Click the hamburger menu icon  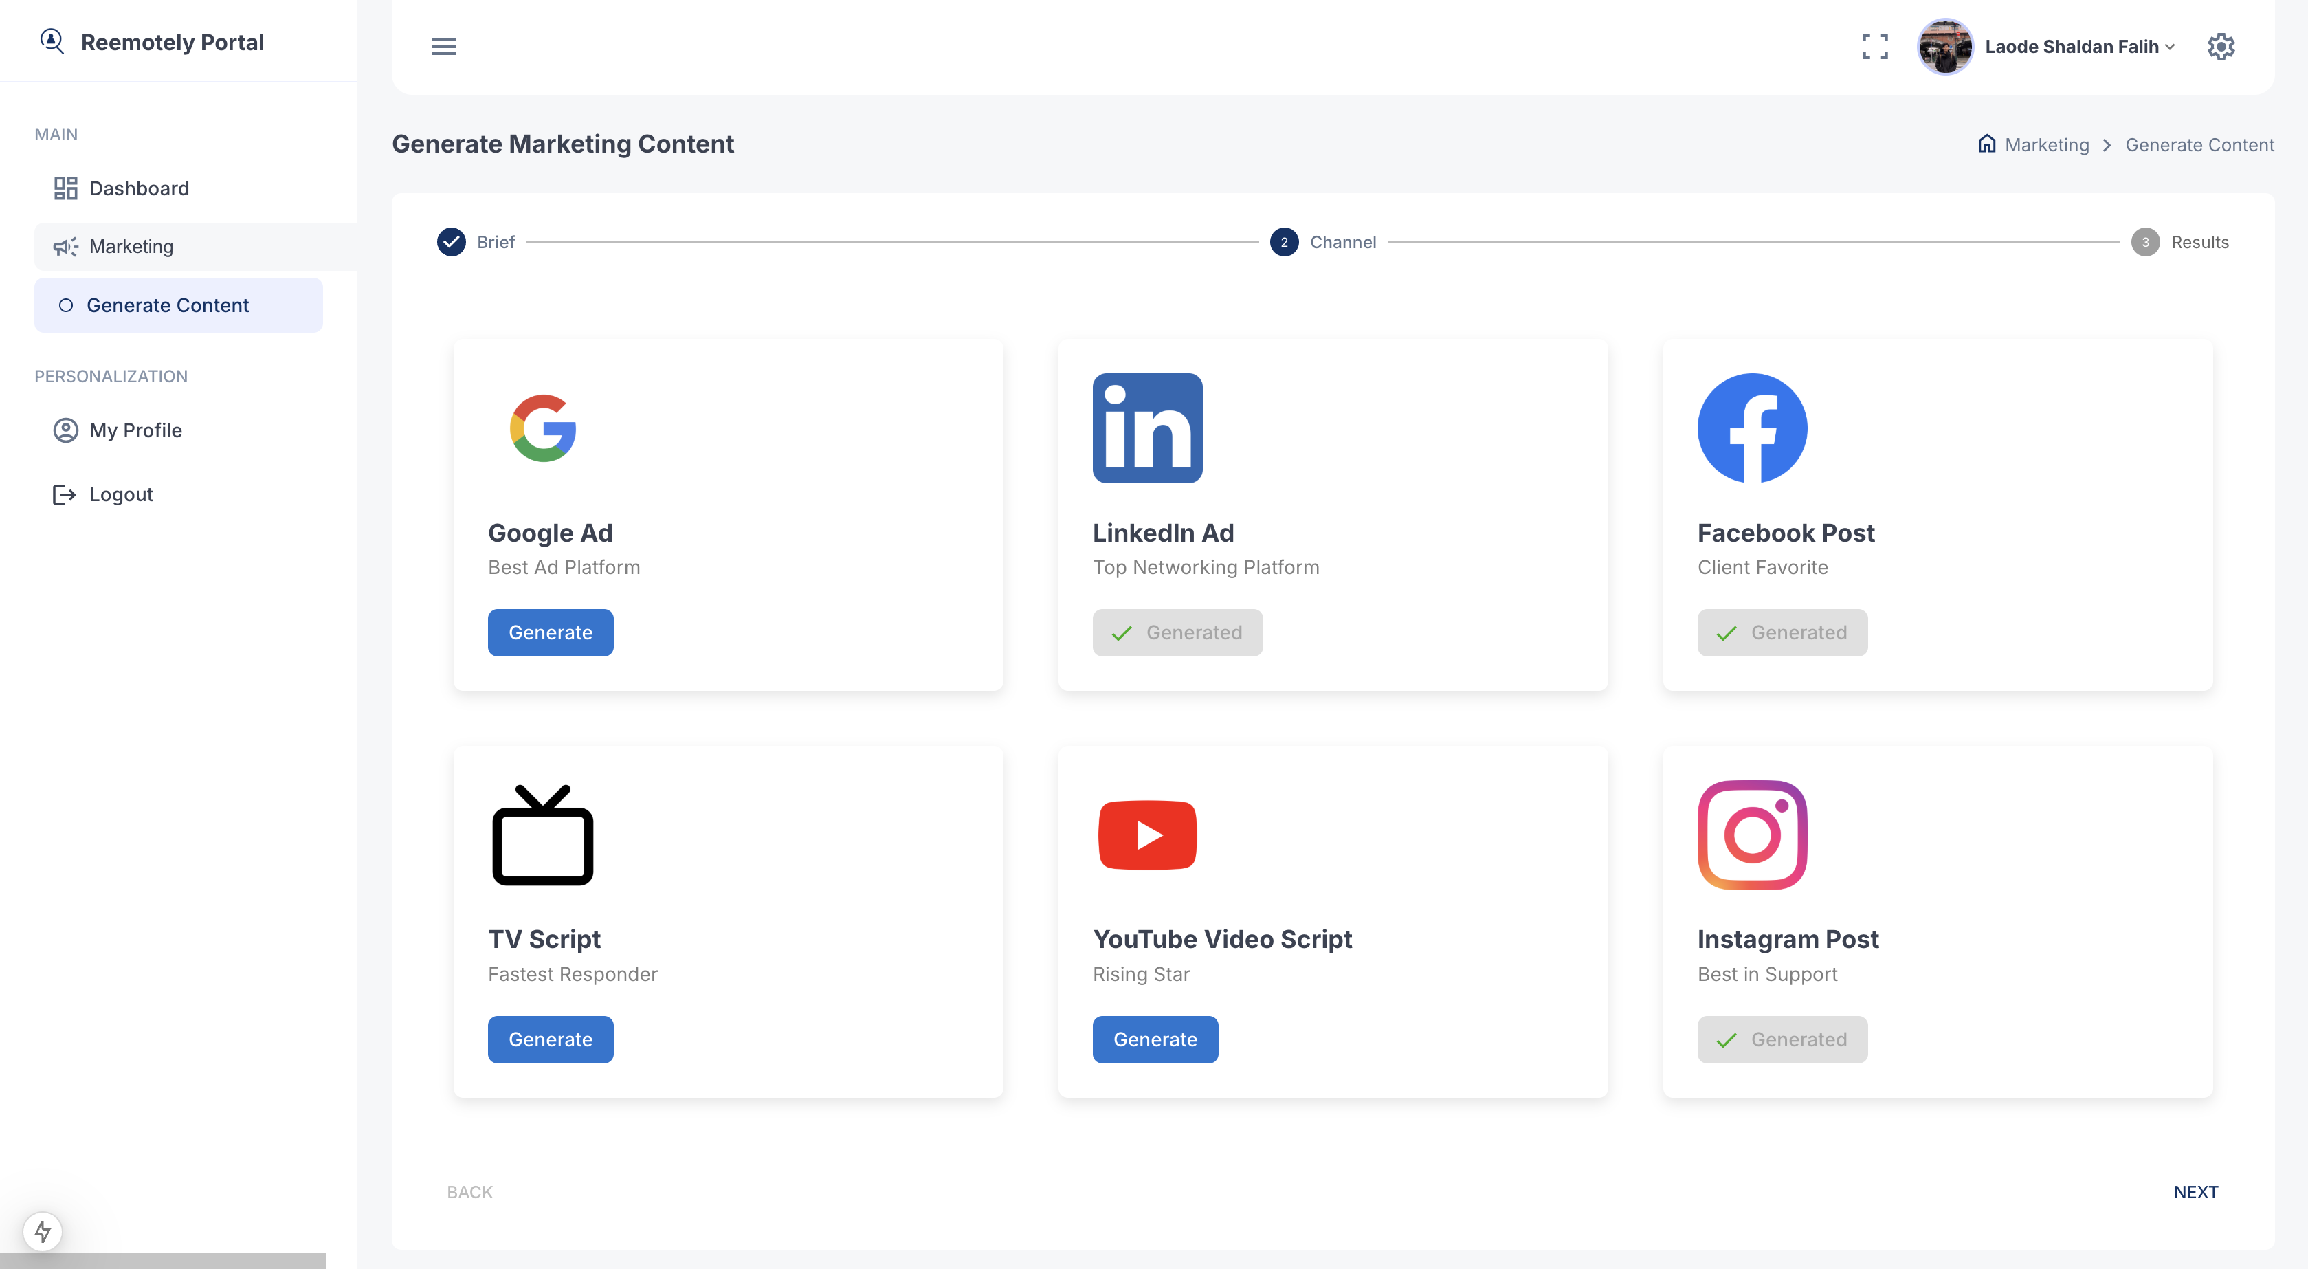443,47
